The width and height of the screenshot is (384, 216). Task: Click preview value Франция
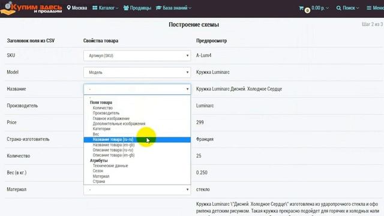(205, 139)
